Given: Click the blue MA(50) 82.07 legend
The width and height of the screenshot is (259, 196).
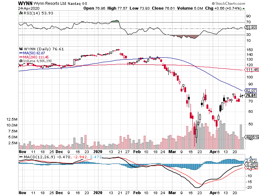Looking at the screenshot, I should [32, 53].
